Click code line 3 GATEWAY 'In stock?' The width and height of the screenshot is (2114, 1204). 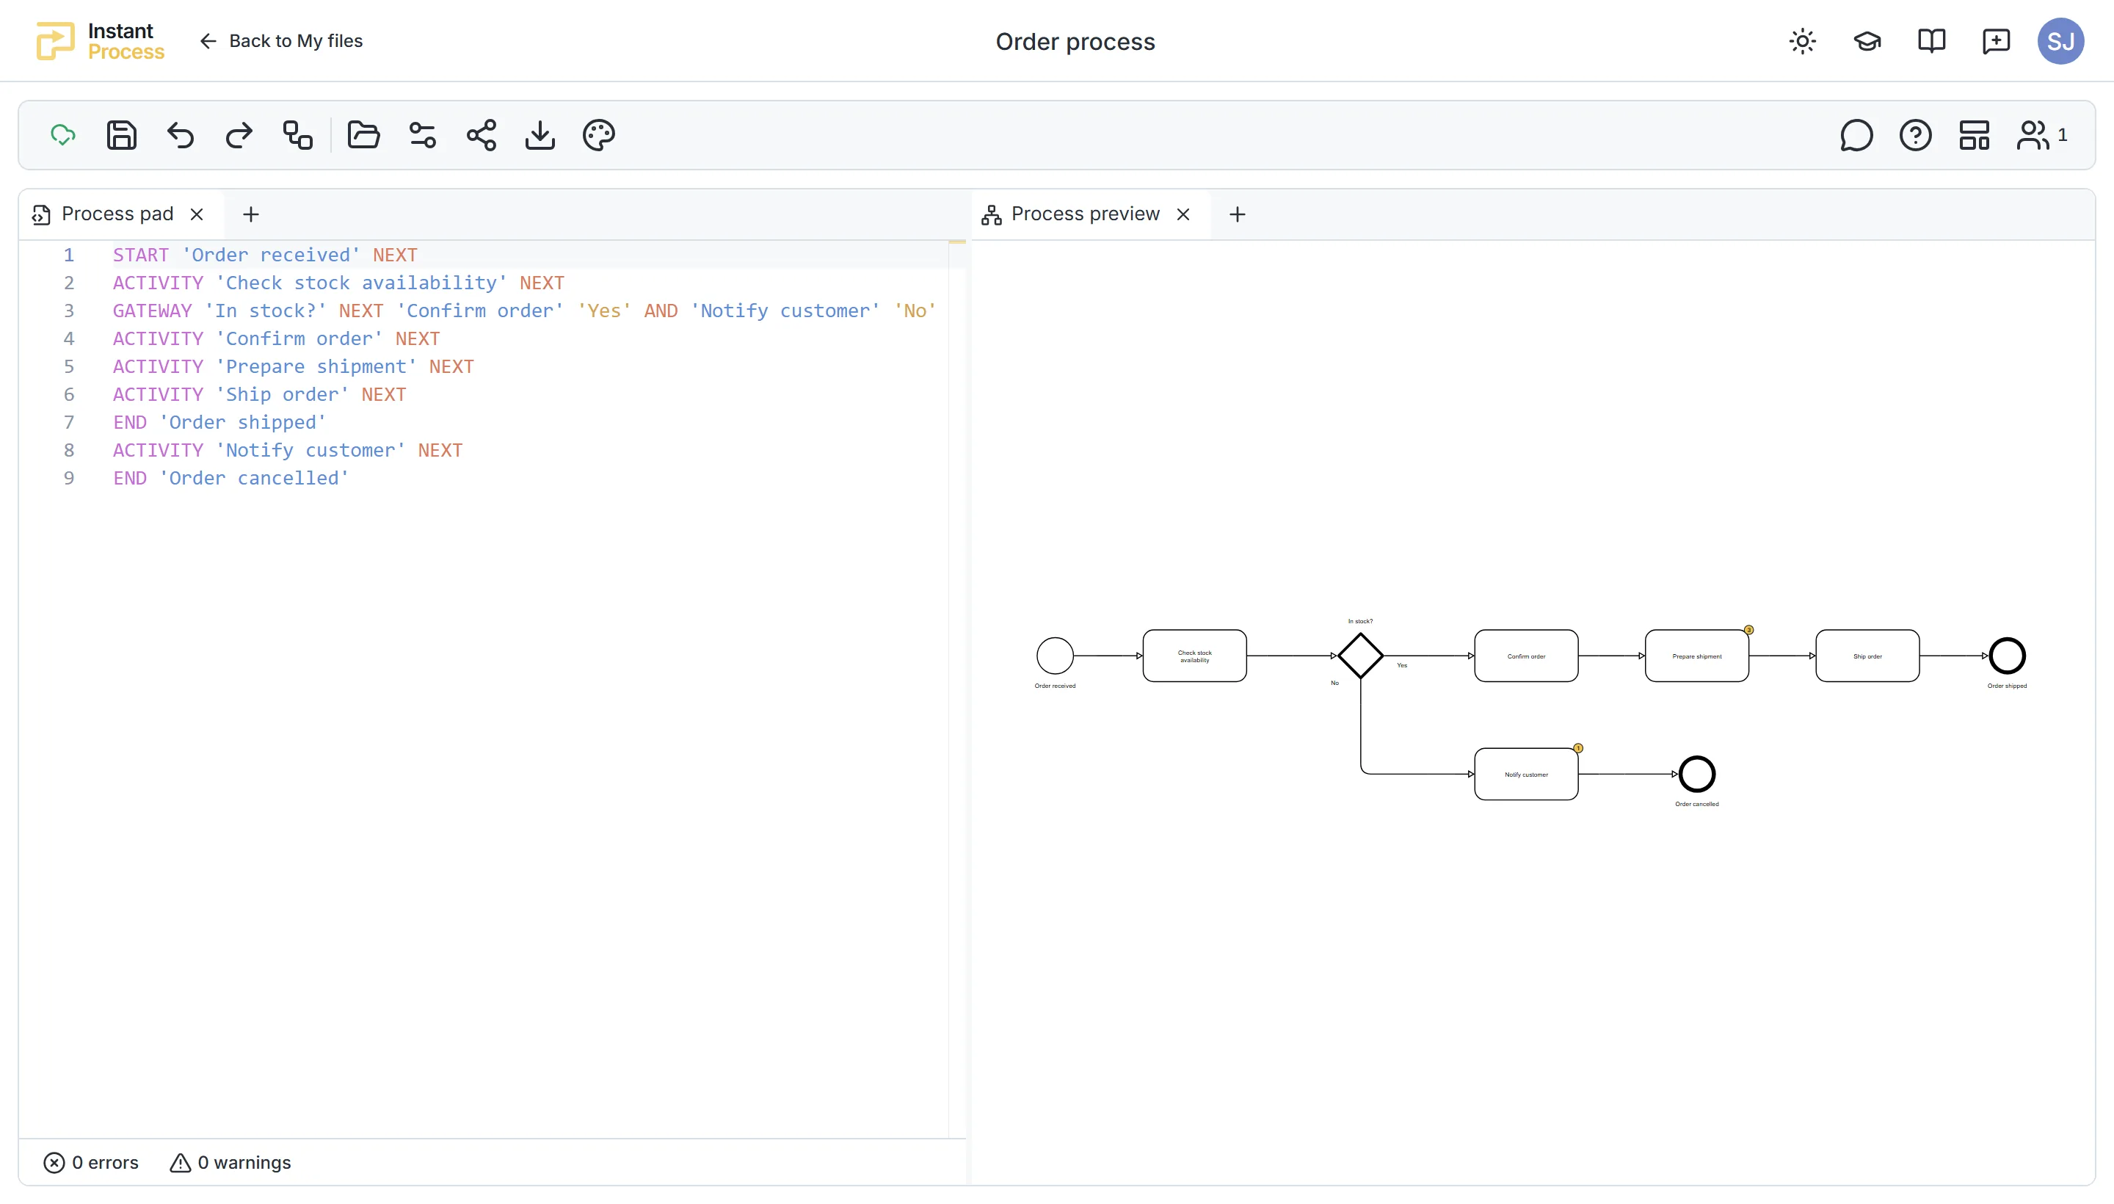click(524, 311)
